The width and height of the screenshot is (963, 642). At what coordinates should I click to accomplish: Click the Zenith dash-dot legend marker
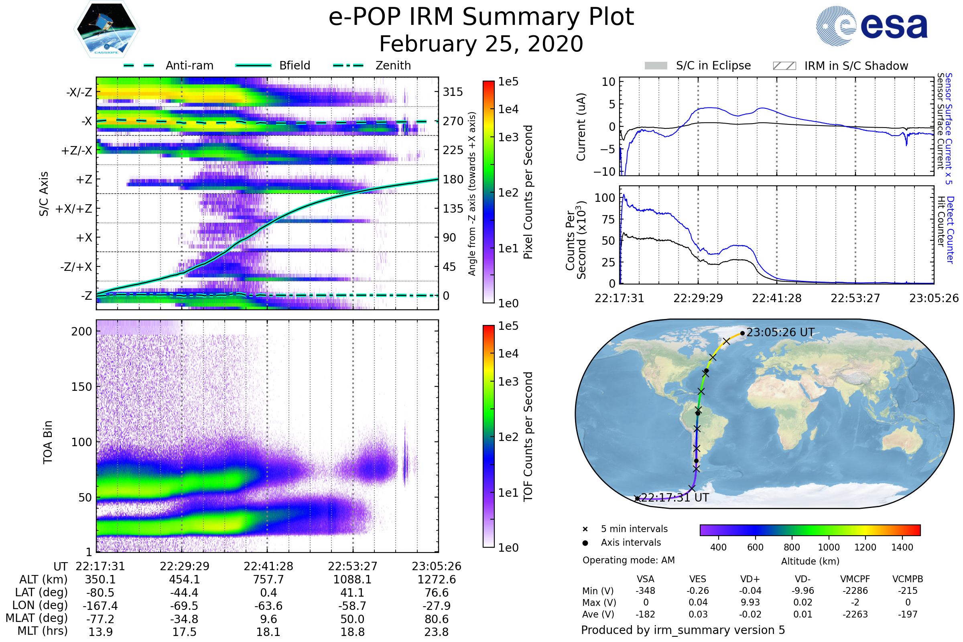(x=348, y=65)
